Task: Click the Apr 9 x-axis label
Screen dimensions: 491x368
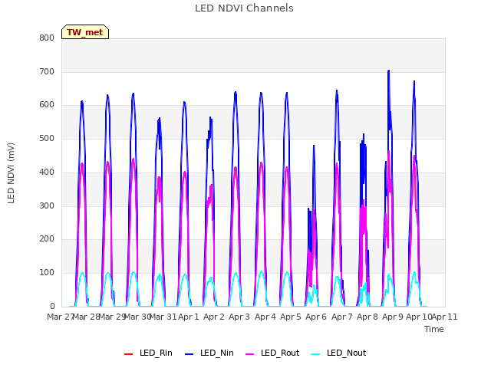Action: 393,317
